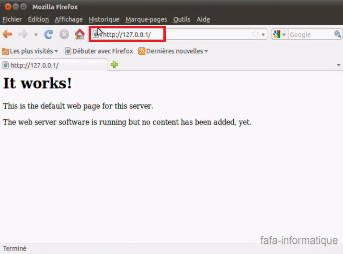
Task: Open the Les plus visités bookmark folder
Action: (30, 51)
